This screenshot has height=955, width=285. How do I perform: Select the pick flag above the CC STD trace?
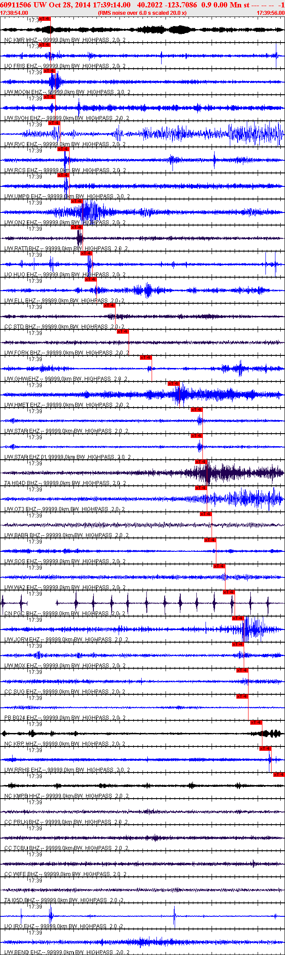[109, 305]
